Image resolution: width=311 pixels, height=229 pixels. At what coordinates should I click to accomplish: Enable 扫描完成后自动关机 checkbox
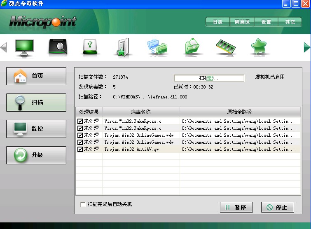[83, 204]
